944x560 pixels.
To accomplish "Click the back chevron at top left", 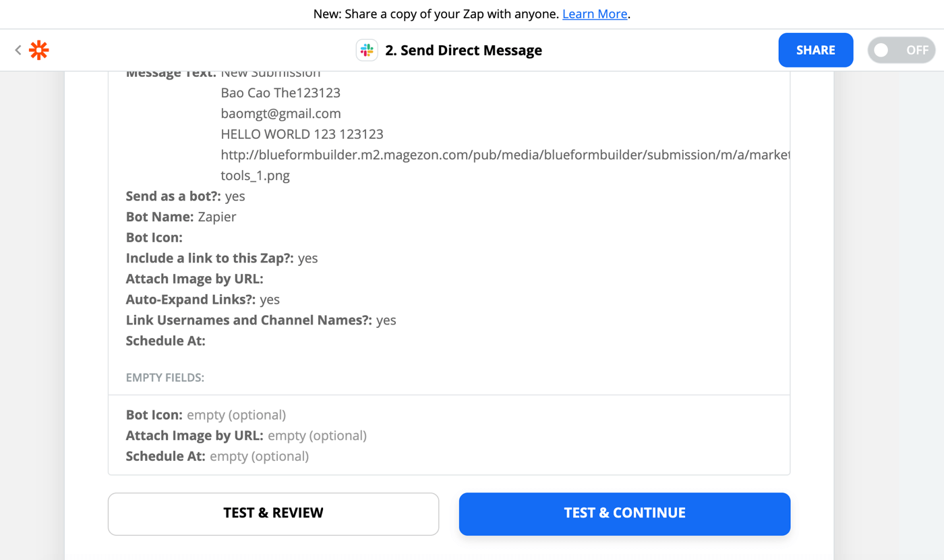I will (x=17, y=49).
